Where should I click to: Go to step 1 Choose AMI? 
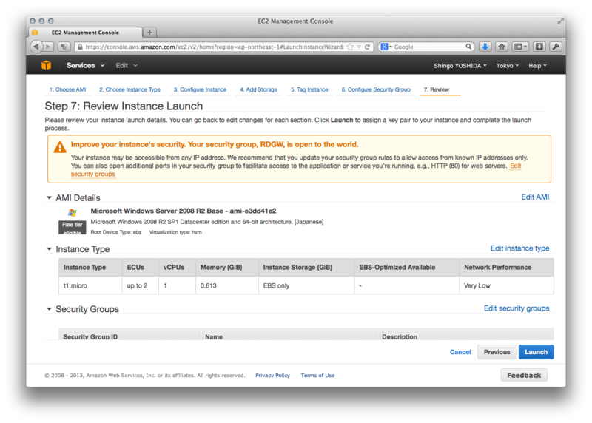tap(67, 89)
